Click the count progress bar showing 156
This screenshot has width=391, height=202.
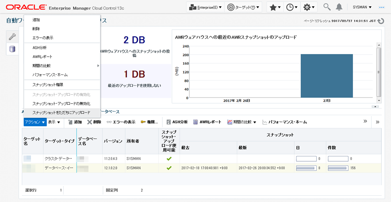pyautogui.click(x=338, y=168)
